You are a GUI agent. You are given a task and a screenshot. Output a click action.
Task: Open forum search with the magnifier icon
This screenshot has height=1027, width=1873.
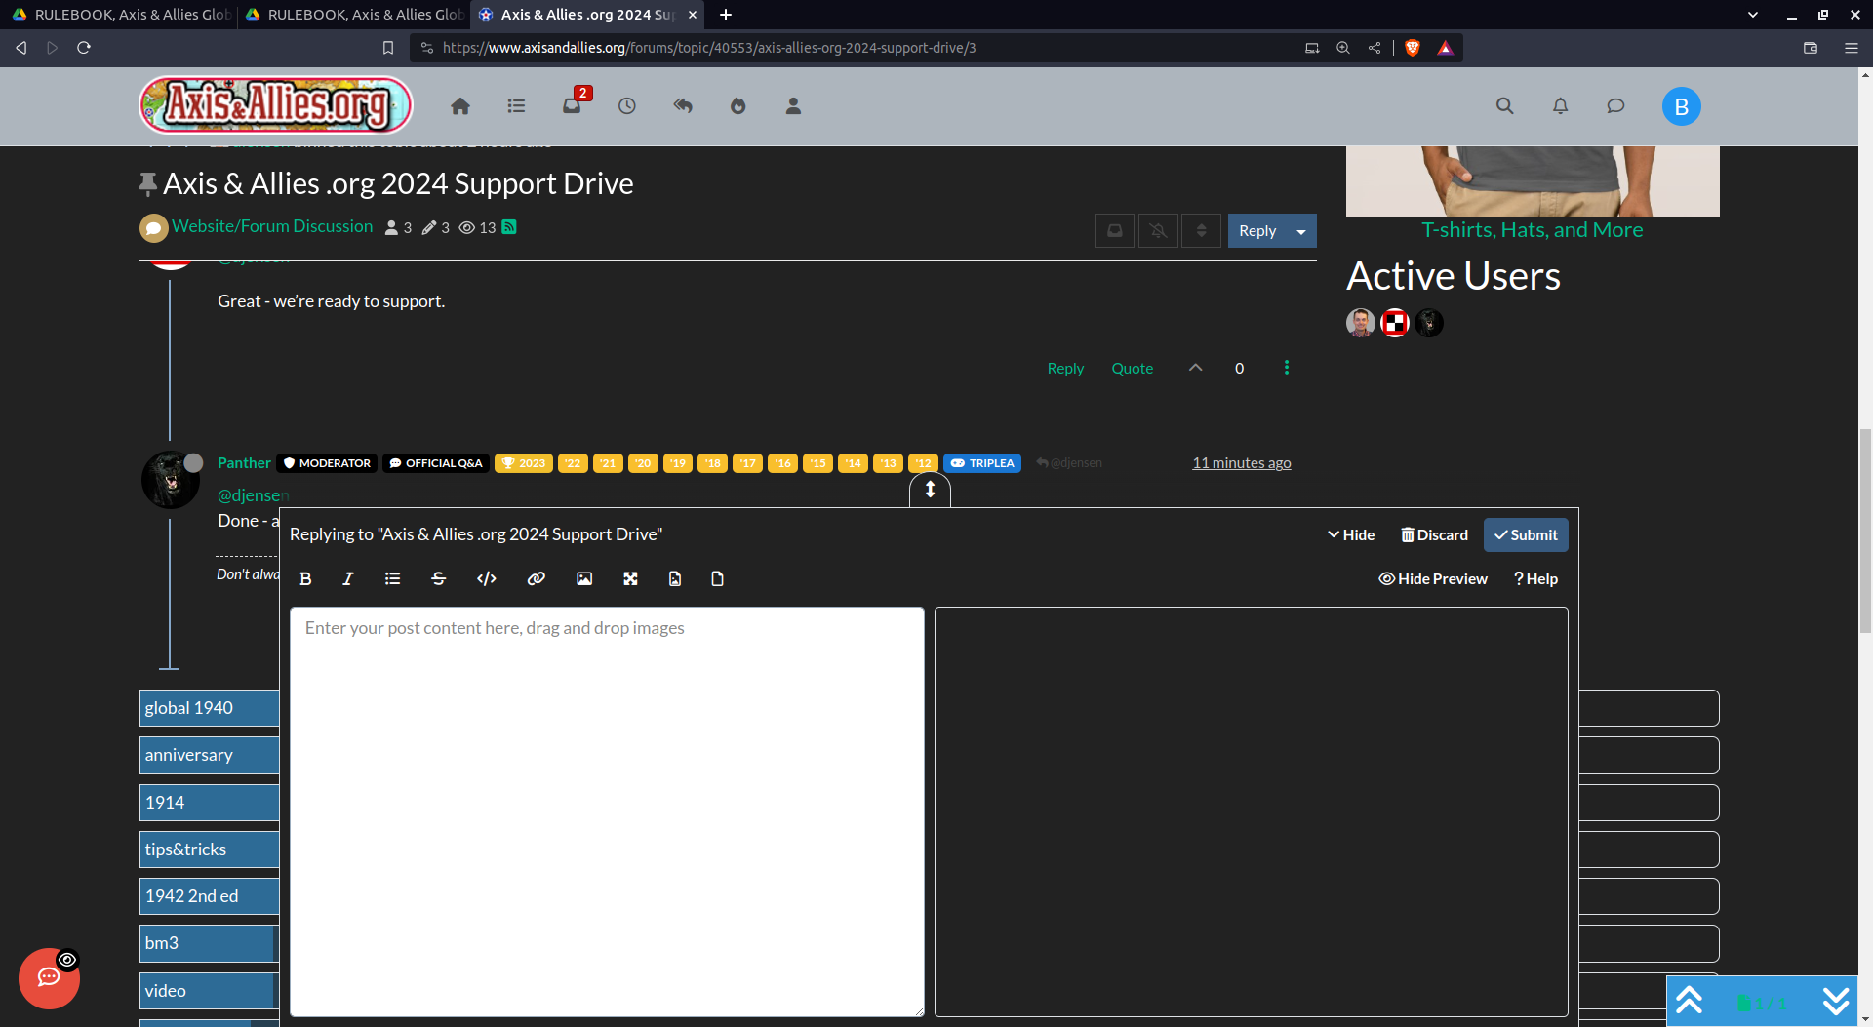click(x=1505, y=106)
